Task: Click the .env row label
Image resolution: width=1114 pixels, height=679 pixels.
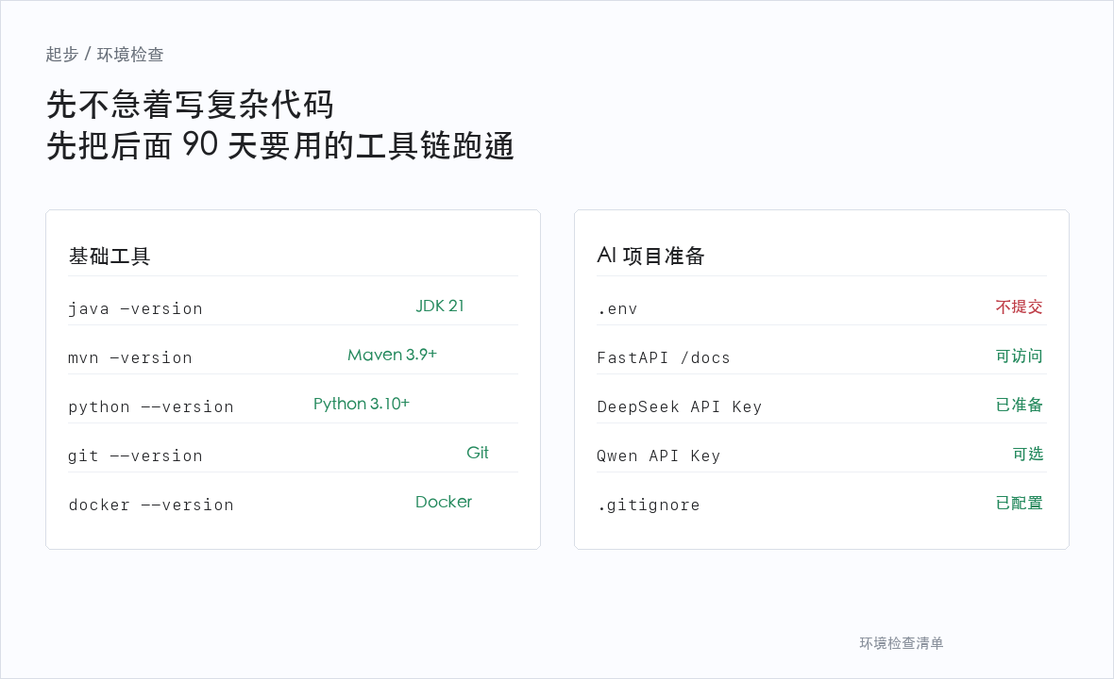Action: tap(617, 309)
